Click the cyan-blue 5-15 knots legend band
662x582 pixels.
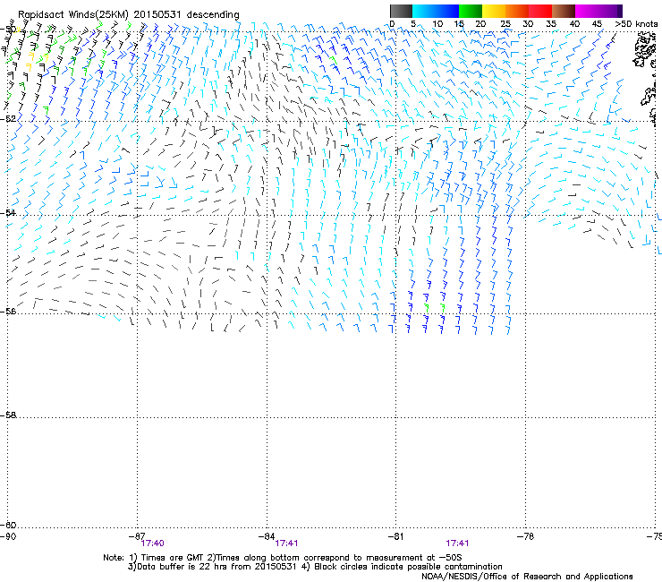(436, 11)
